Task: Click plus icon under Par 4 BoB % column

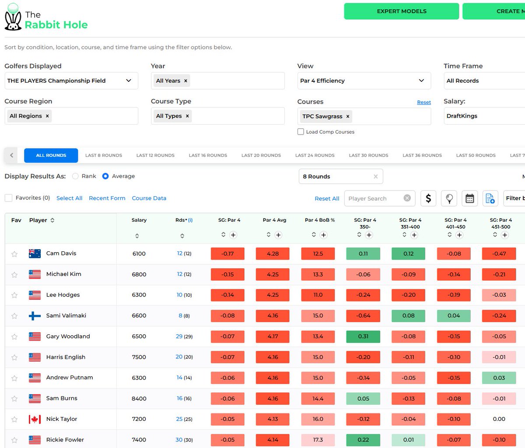Action: pos(323,235)
